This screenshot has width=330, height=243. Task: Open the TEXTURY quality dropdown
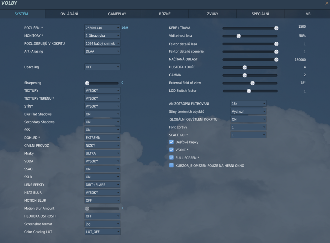(x=102, y=90)
